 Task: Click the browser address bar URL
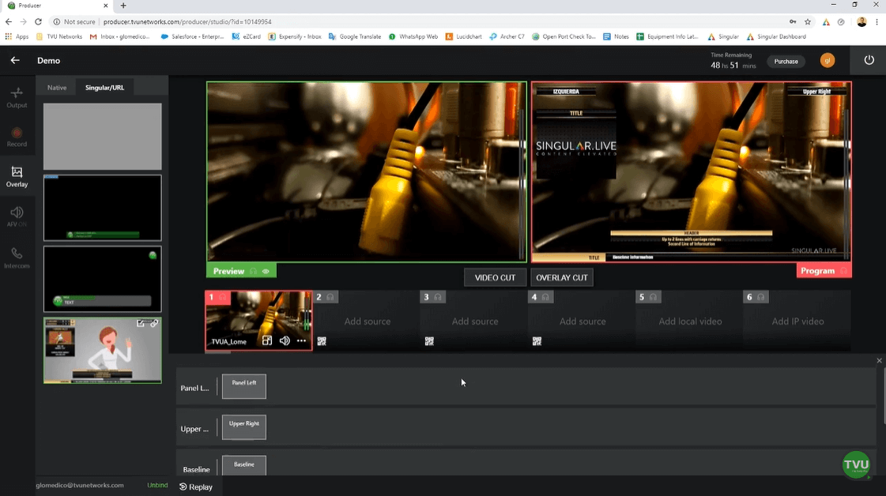(x=187, y=21)
